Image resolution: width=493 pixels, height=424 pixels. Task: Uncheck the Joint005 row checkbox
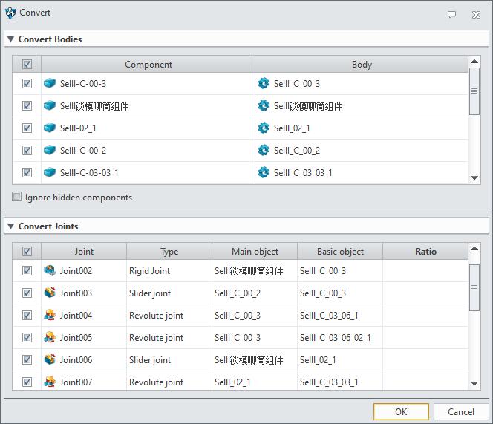(27, 338)
